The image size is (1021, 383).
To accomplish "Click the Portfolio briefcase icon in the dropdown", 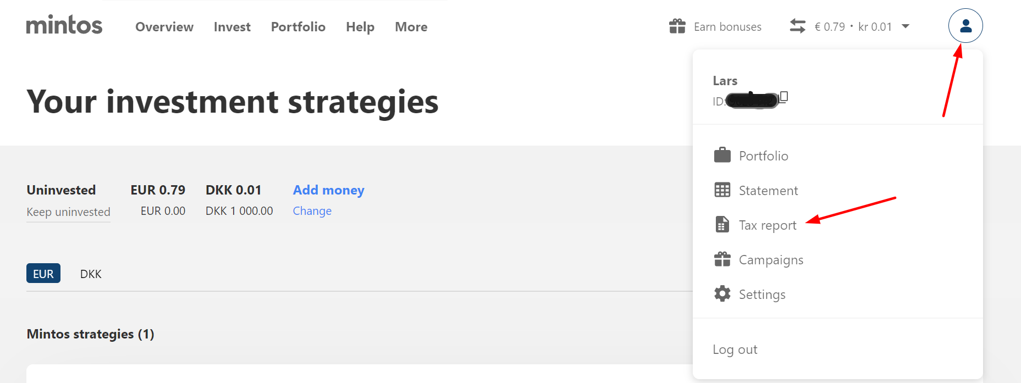I will click(x=722, y=155).
